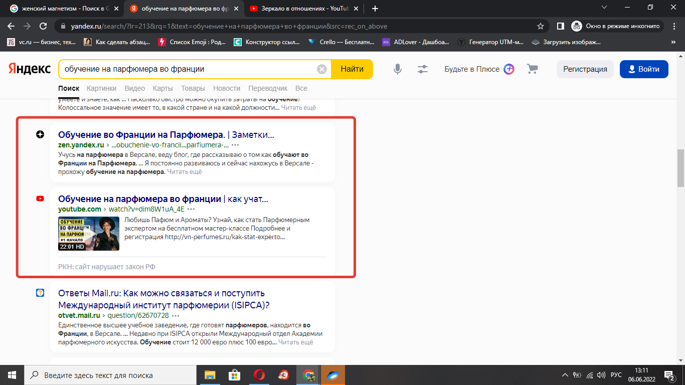Open the 'Ответы Mail.ru' ISIPCA result
The image size is (685, 385).
pyautogui.click(x=164, y=299)
